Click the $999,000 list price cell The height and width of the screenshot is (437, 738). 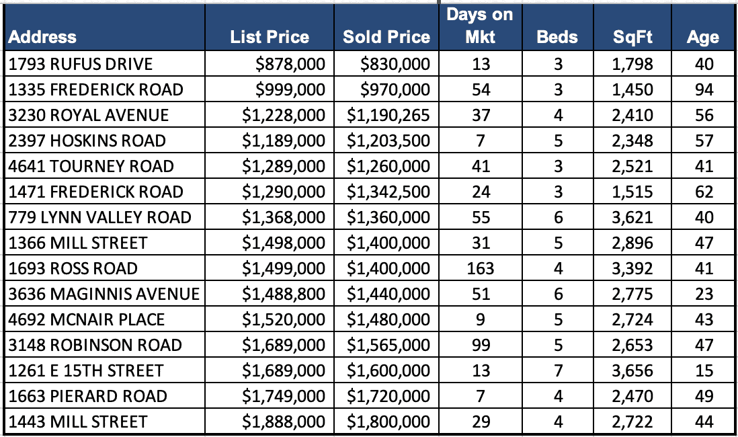292,89
